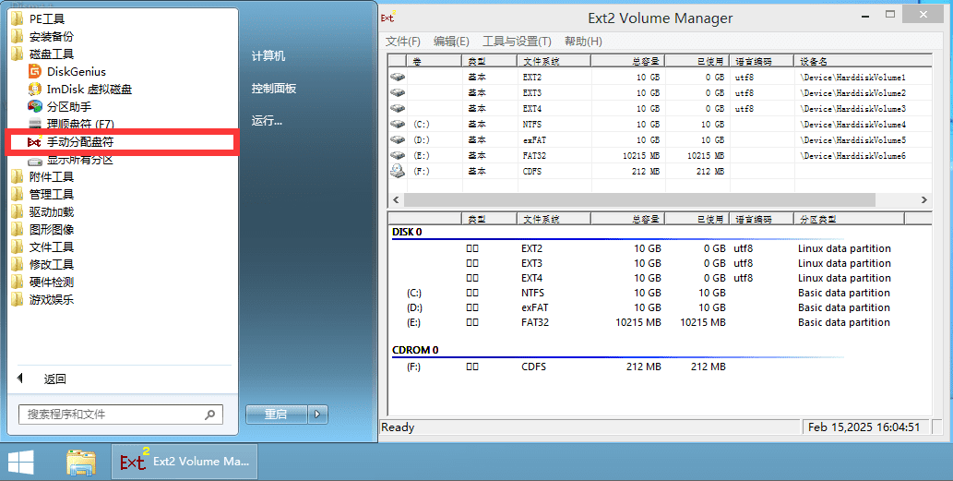Click \Device\HarddiskVolume4 cell
Viewport: 953px width, 481px height.
pos(853,124)
